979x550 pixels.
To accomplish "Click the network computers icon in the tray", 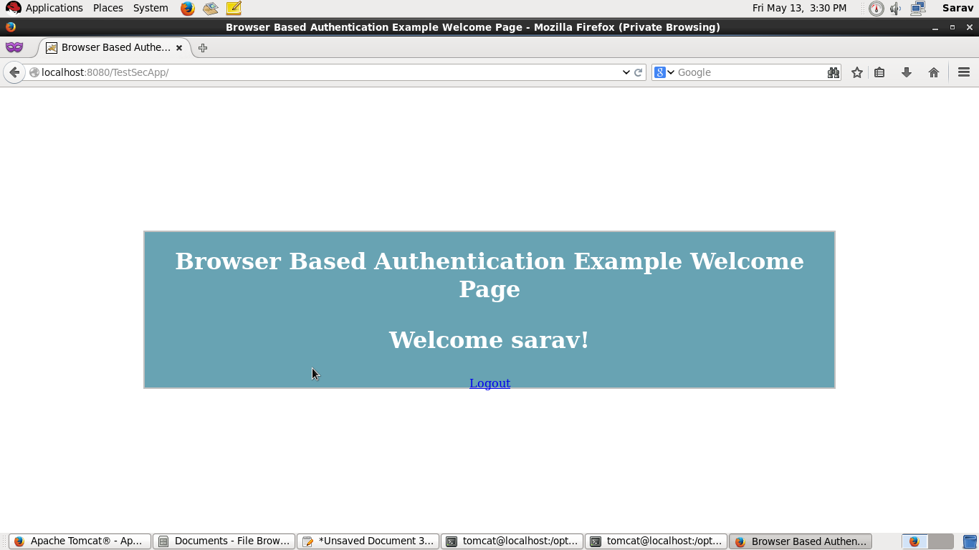I will tap(918, 8).
